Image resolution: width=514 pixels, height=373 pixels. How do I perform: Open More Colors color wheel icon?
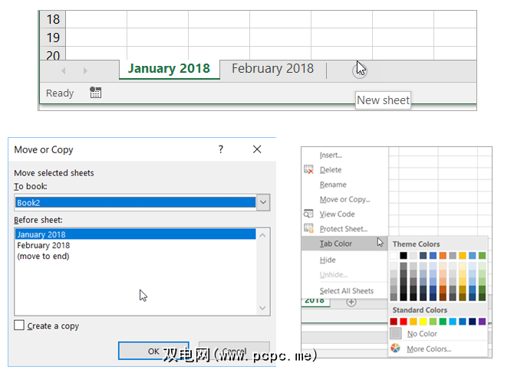(x=395, y=348)
